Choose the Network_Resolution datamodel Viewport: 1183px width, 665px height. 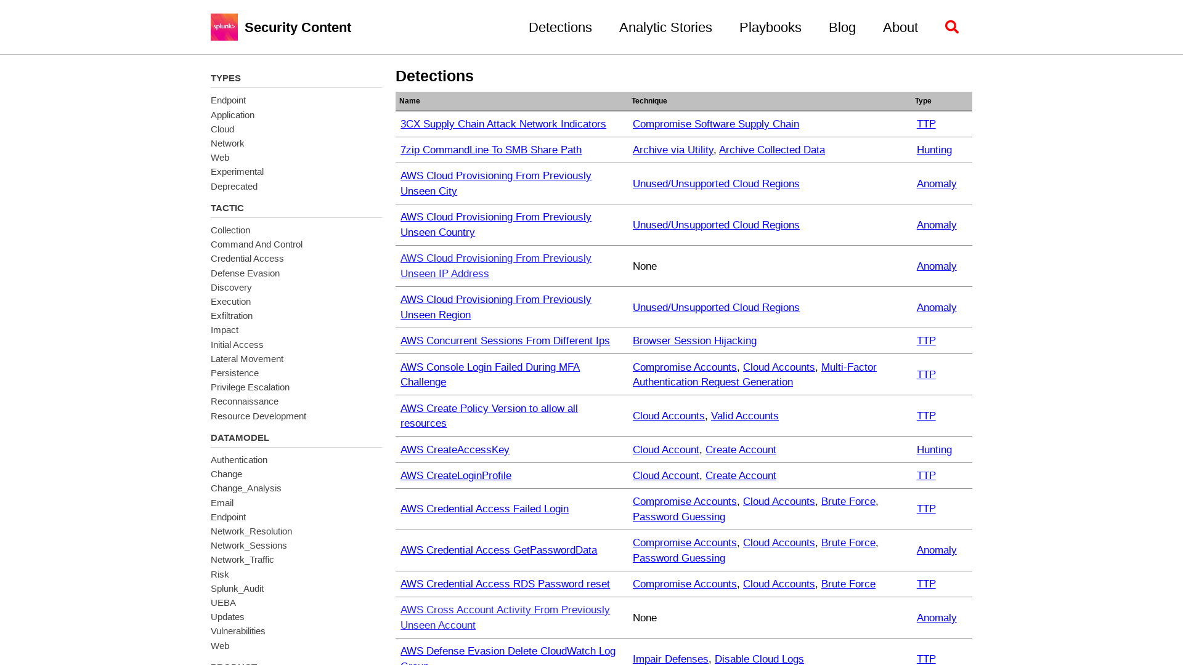click(251, 531)
